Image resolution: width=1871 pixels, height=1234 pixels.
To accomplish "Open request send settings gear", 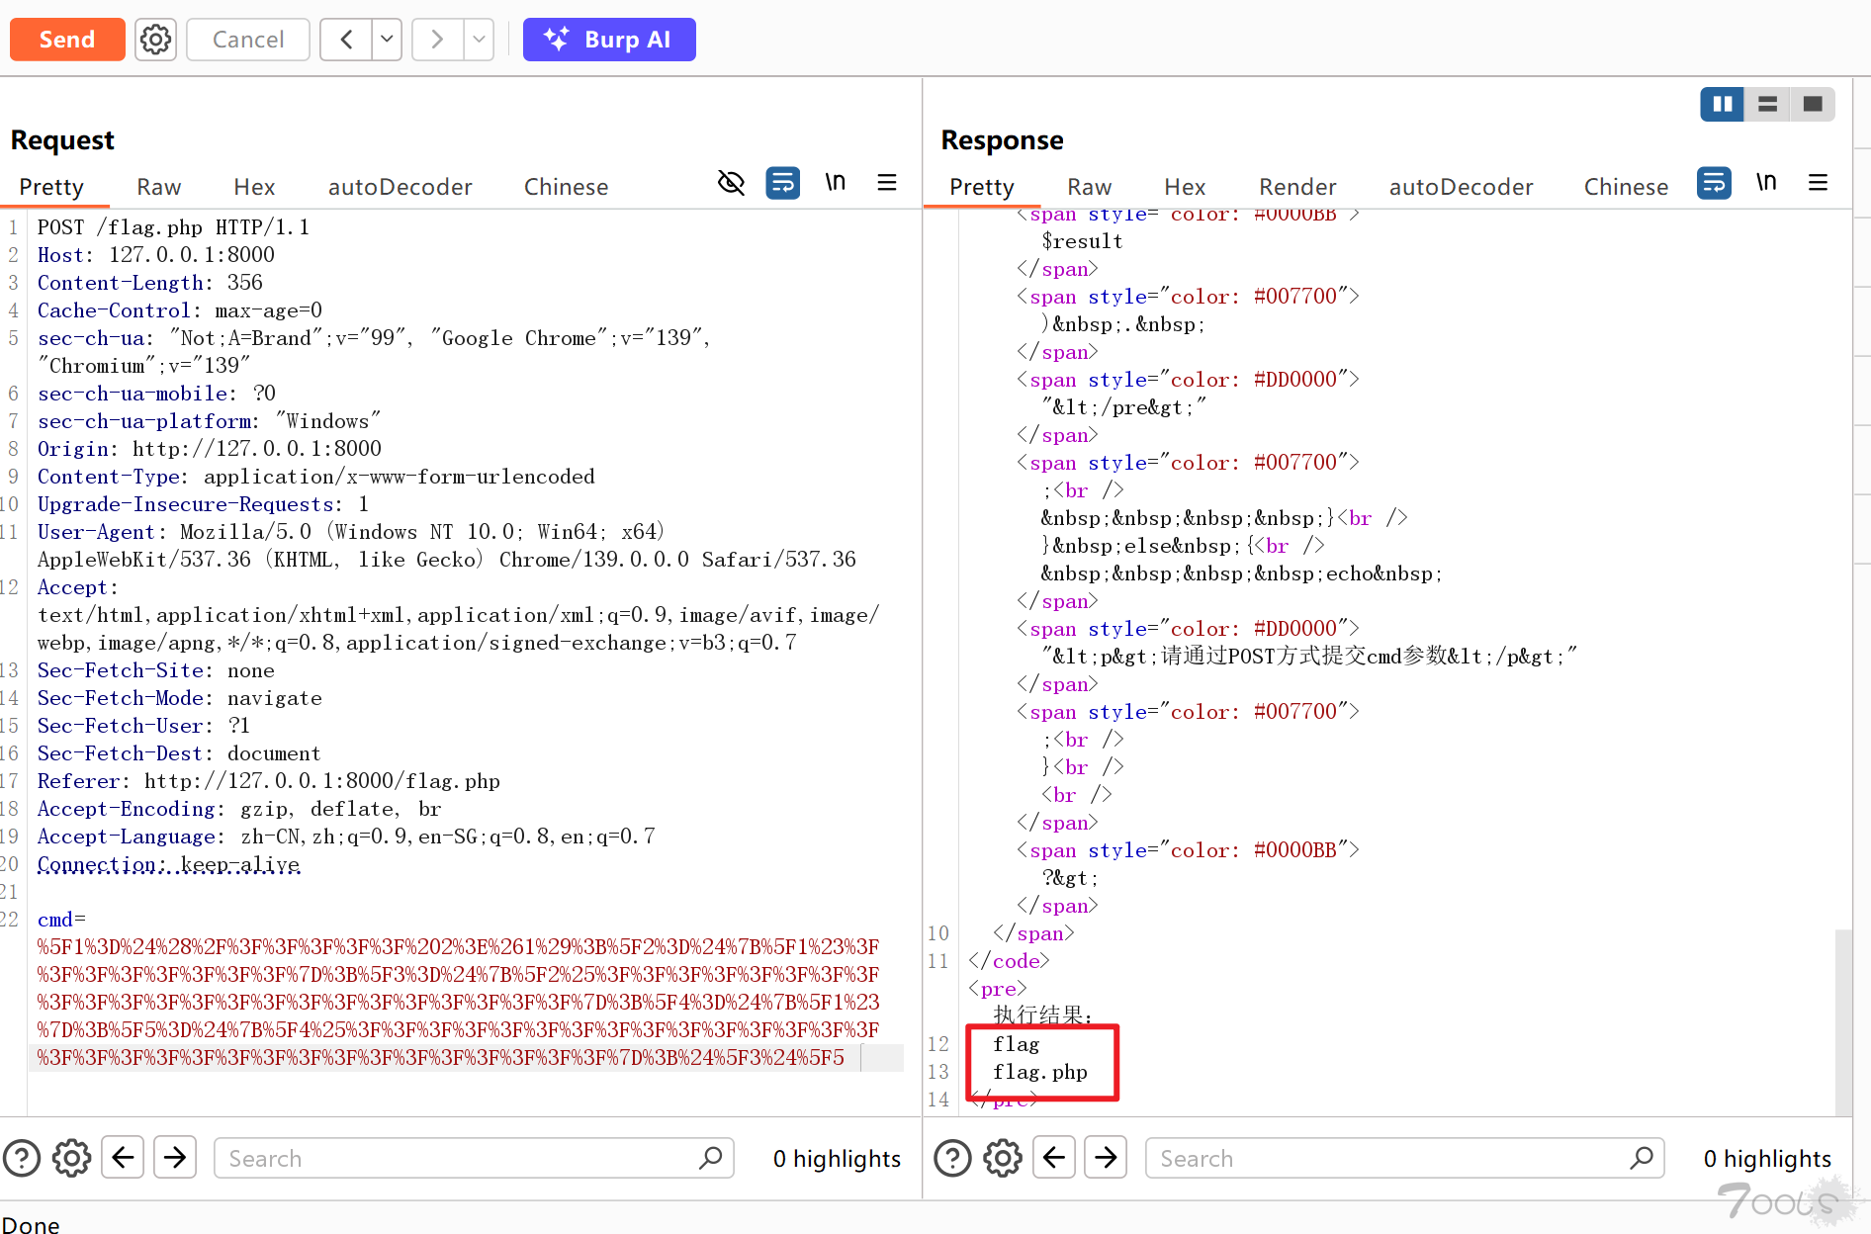I will pos(155,40).
